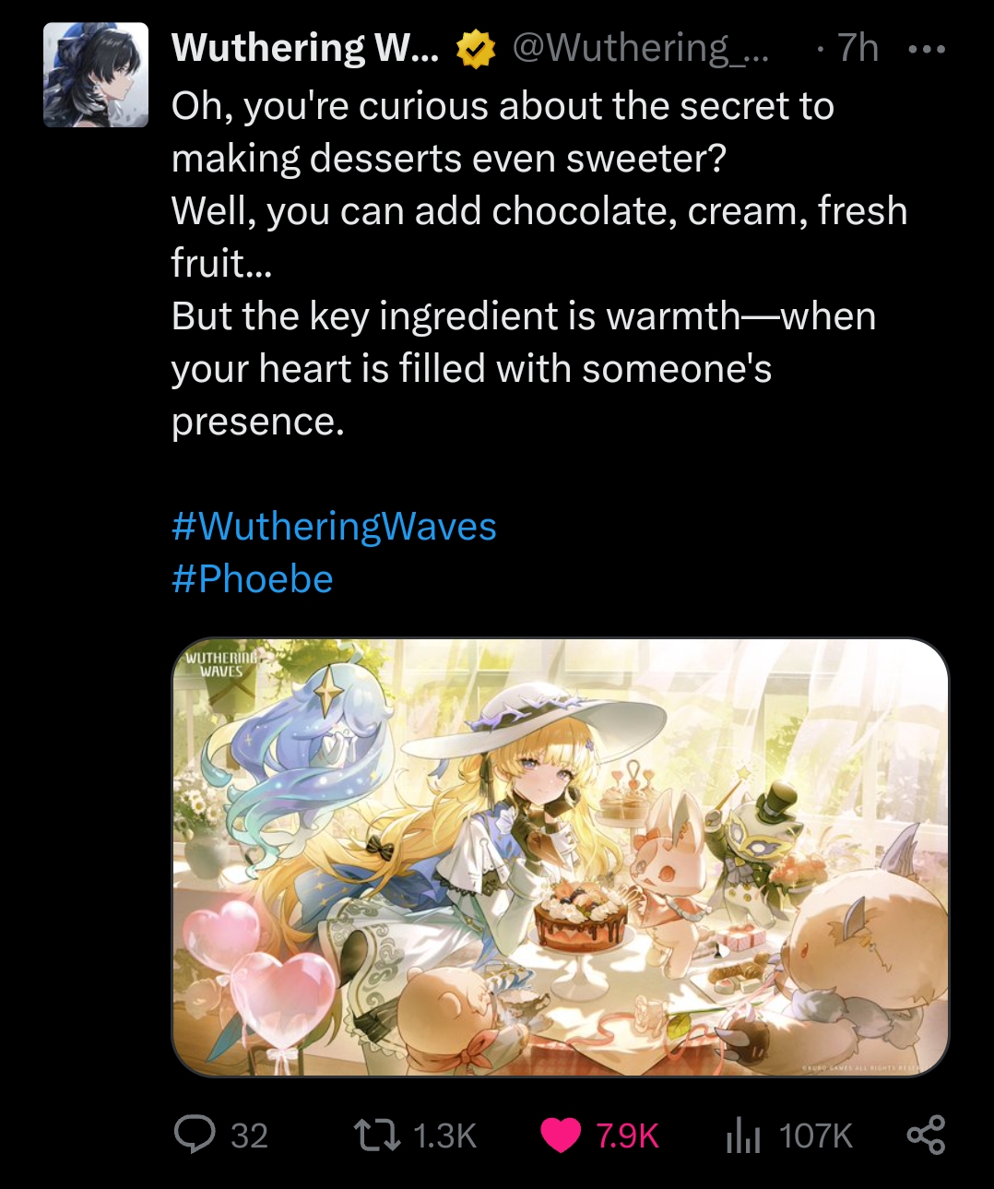View analytics using the bar chart icon
Viewport: 994px width, 1189px height.
coord(743,1135)
